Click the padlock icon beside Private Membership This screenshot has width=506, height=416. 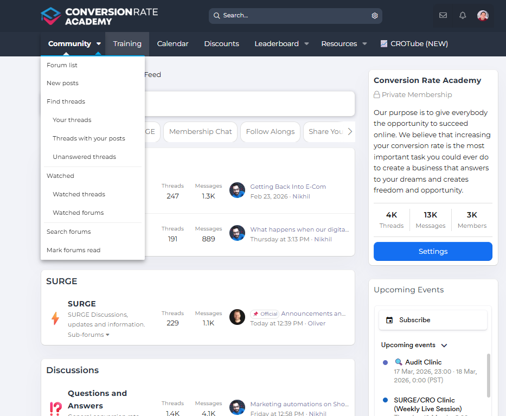(x=376, y=94)
